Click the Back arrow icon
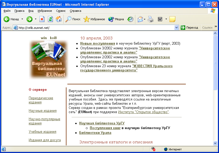Image resolution: width=219 pixels, height=153 pixels. click(6, 19)
